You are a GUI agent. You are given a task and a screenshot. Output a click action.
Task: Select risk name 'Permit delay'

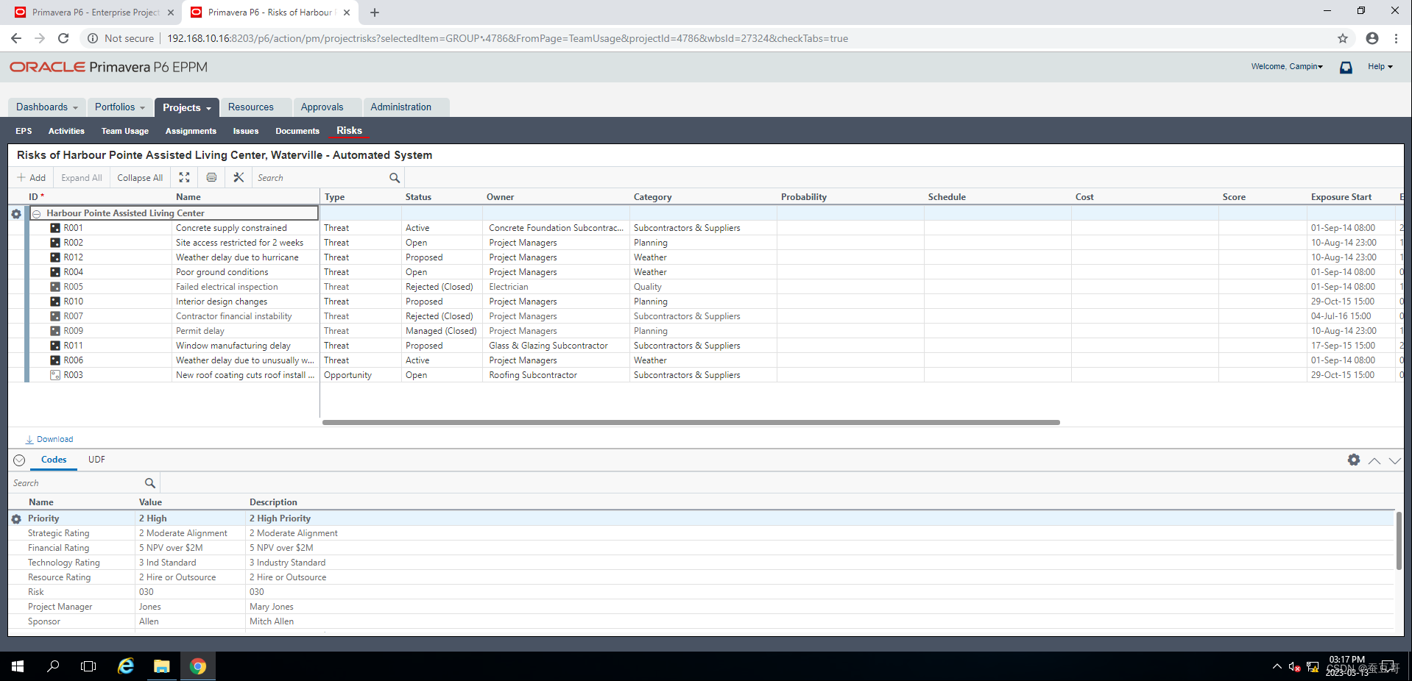point(200,331)
